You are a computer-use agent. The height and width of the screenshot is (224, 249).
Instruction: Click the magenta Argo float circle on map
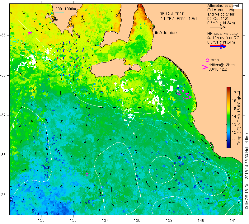pyautogui.click(x=87, y=175)
